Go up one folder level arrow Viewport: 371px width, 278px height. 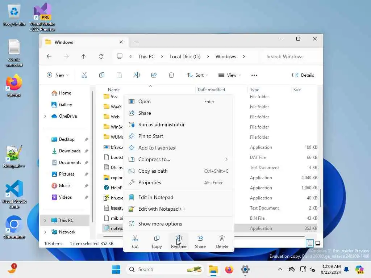[84, 56]
